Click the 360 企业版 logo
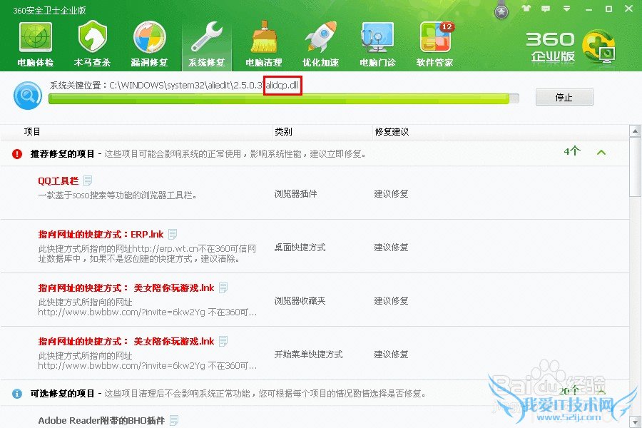642x428 pixels. coord(571,47)
